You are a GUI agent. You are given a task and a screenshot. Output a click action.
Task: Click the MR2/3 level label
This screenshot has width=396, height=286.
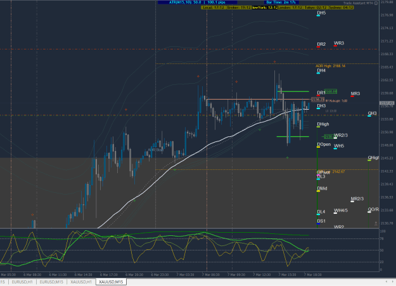pyautogui.click(x=357, y=198)
